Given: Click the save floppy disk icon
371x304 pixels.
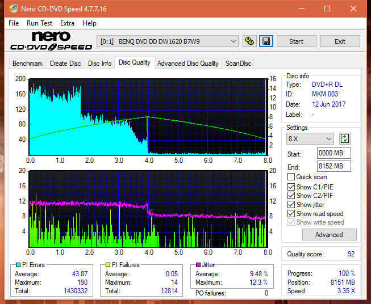Looking at the screenshot, I should [266, 41].
